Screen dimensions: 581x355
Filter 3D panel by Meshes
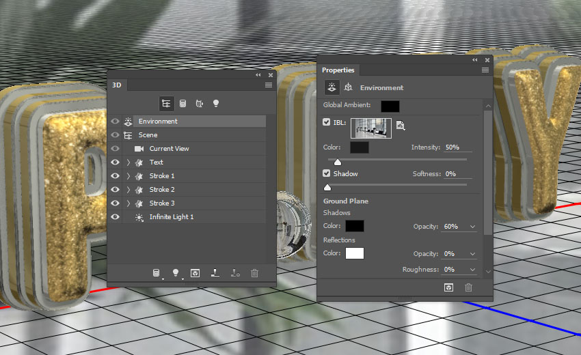[183, 103]
